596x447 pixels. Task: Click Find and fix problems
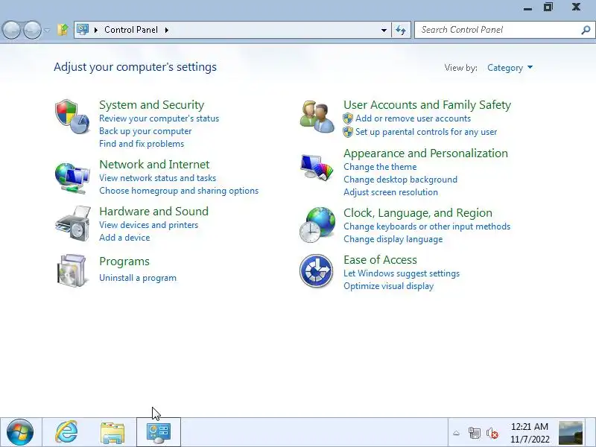(x=142, y=144)
